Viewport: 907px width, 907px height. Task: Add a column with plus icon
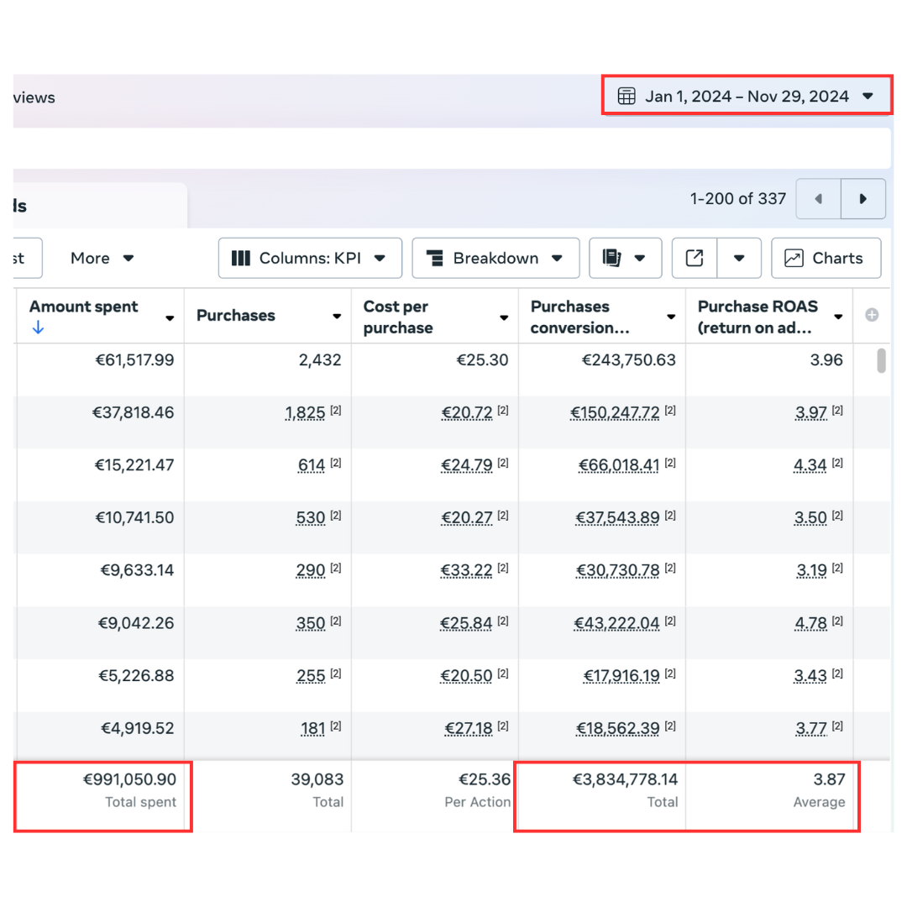click(x=872, y=315)
